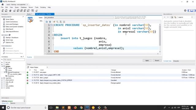Open Firefox from the taskbar
The image size is (196, 110).
[x=75, y=108]
